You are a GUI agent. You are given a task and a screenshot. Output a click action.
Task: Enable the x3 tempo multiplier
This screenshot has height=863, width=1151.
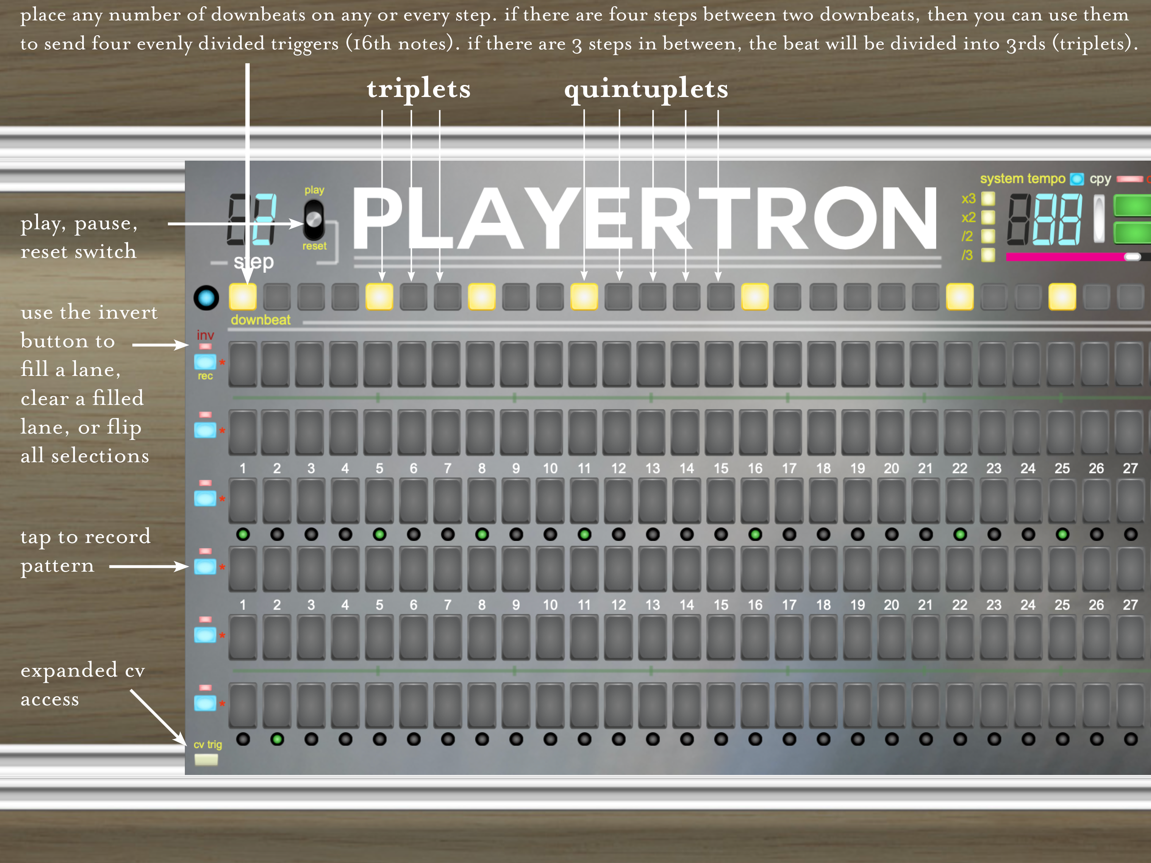pyautogui.click(x=988, y=199)
